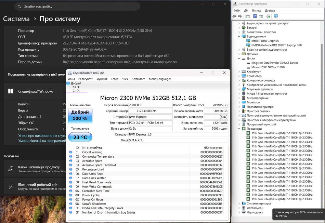Click the firmware version field 23000030
This screenshot has height=223, width=325.
150,105
